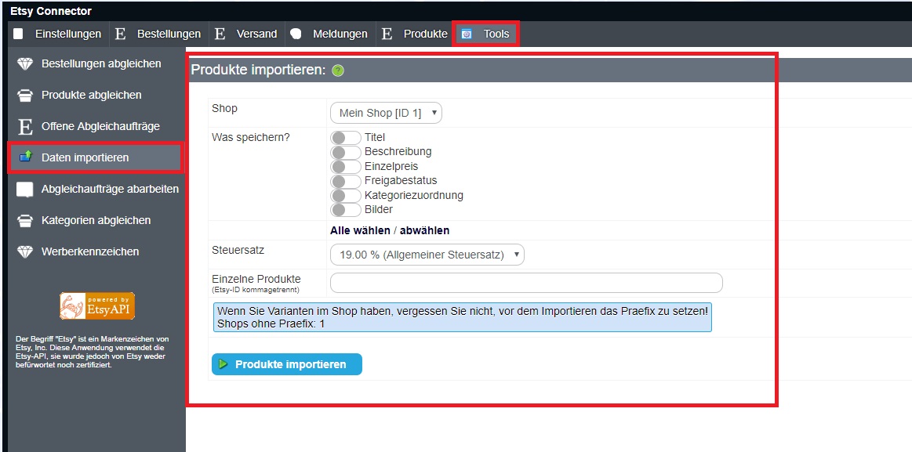The width and height of the screenshot is (912, 452).
Task: Open the Mein Shop dropdown
Action: [x=386, y=113]
